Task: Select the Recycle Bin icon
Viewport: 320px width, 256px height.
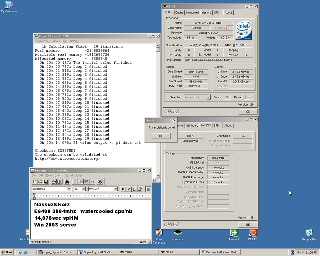Action: click(309, 234)
